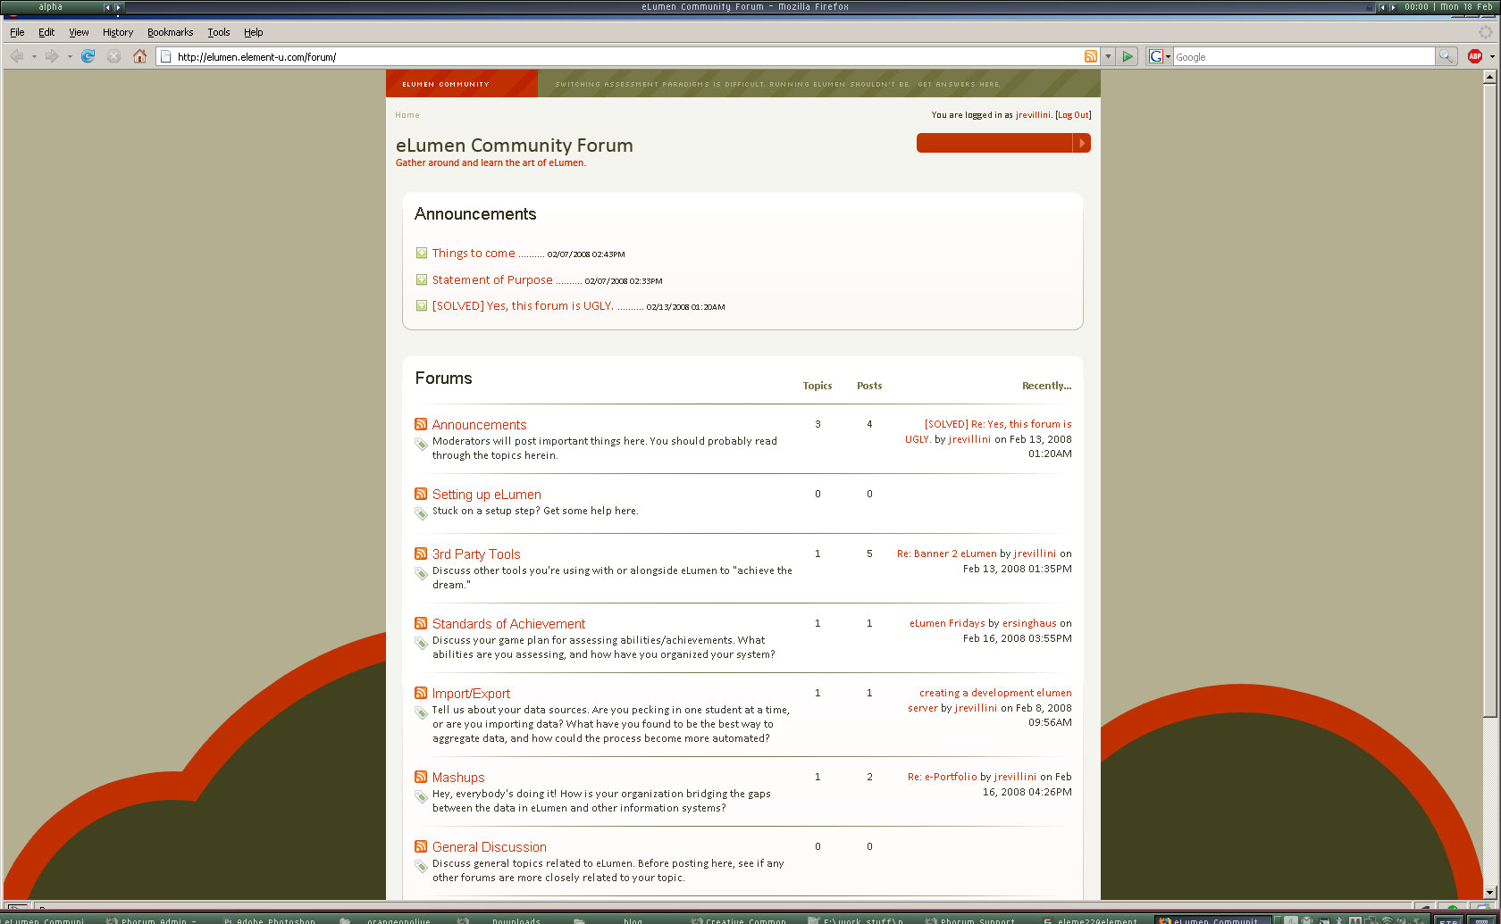Open the forward button history dropdown
This screenshot has width=1501, height=924.
point(70,56)
